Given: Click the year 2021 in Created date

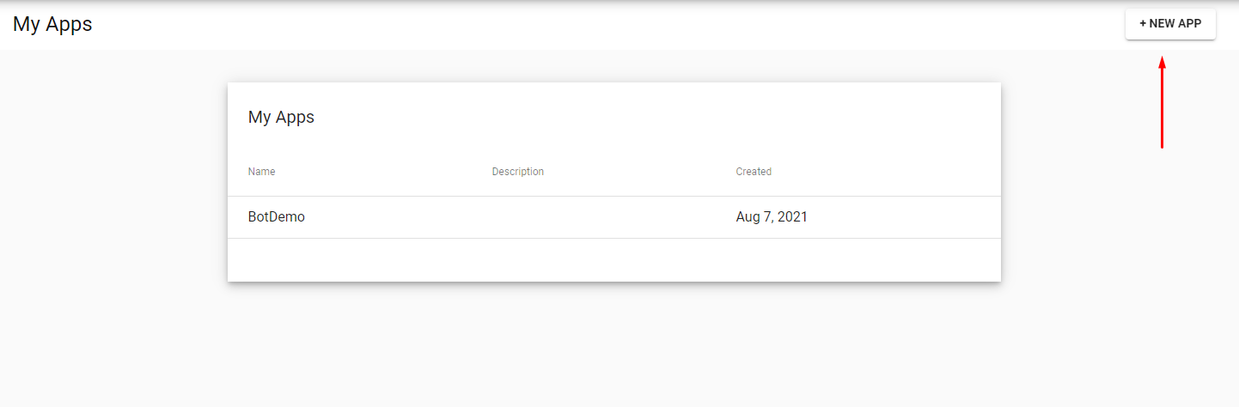Looking at the screenshot, I should point(792,217).
